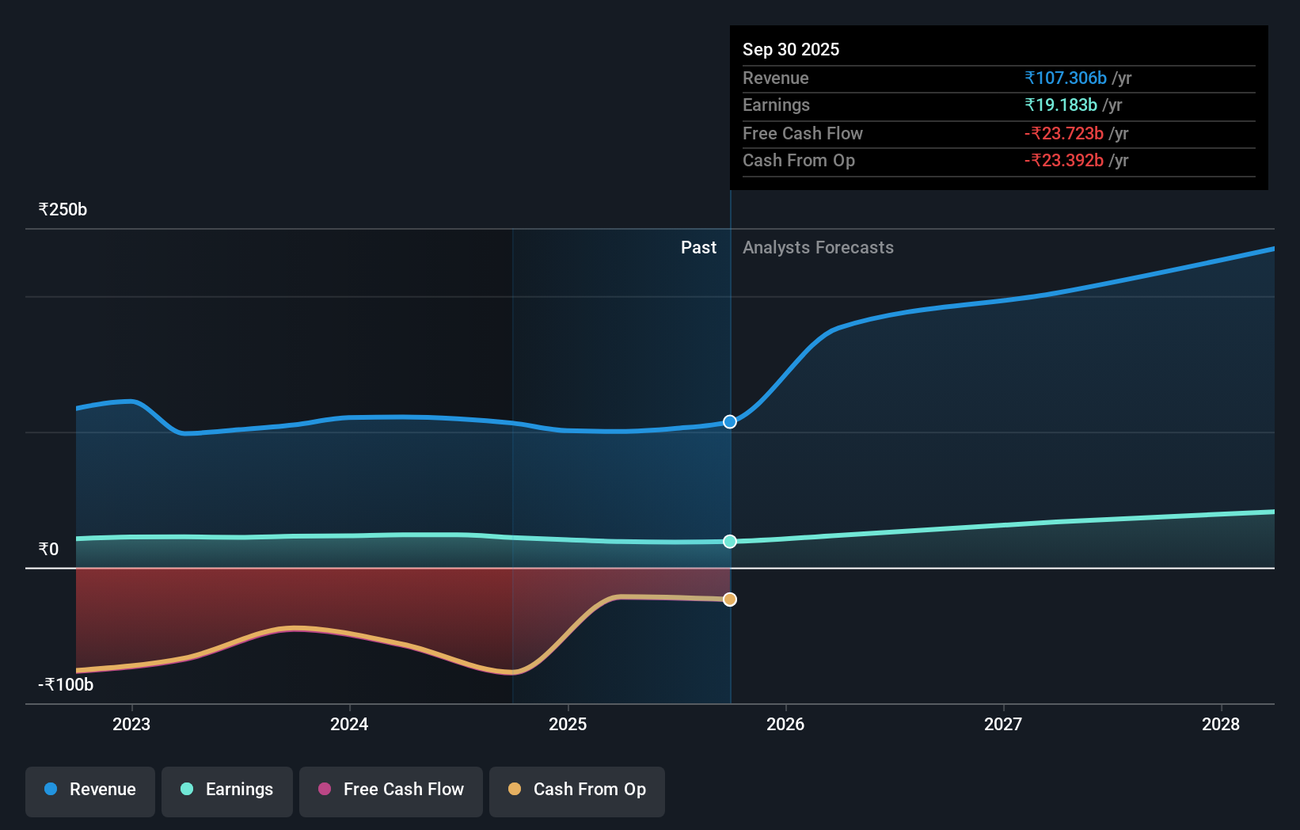This screenshot has height=830, width=1300.
Task: Select the Revenue data point marker on the divider
Action: tap(728, 421)
